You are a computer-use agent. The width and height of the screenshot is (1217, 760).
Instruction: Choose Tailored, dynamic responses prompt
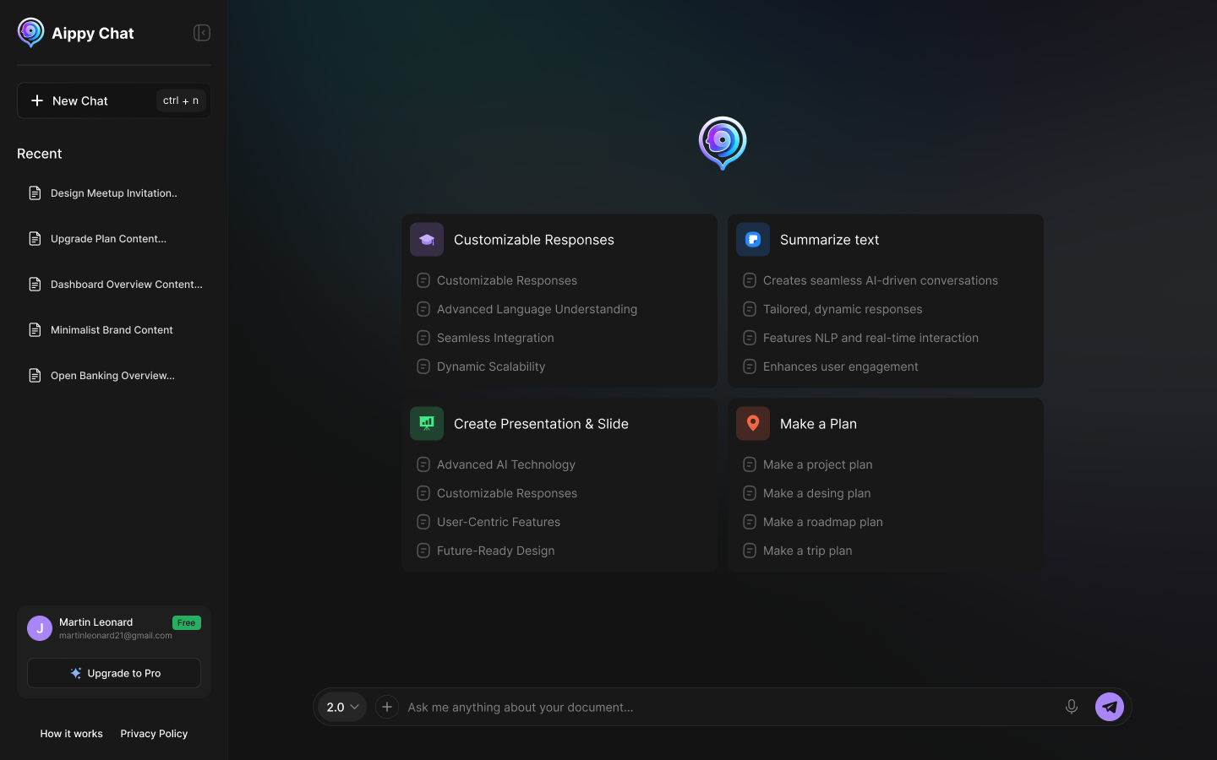(843, 309)
